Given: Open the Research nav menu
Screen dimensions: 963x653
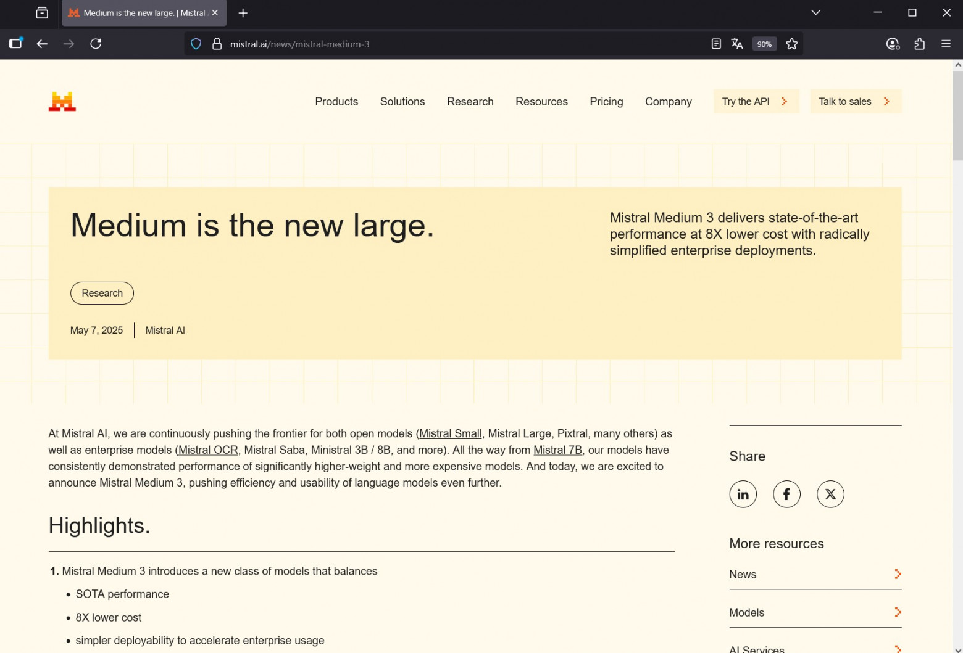Looking at the screenshot, I should coord(470,102).
